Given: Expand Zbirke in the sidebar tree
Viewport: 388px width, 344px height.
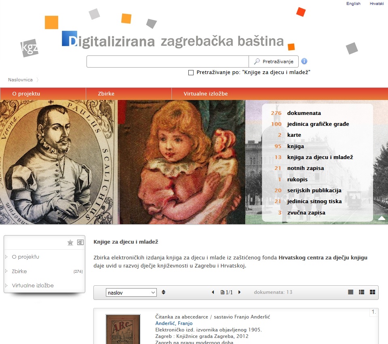Looking at the screenshot, I should pyautogui.click(x=6, y=271).
